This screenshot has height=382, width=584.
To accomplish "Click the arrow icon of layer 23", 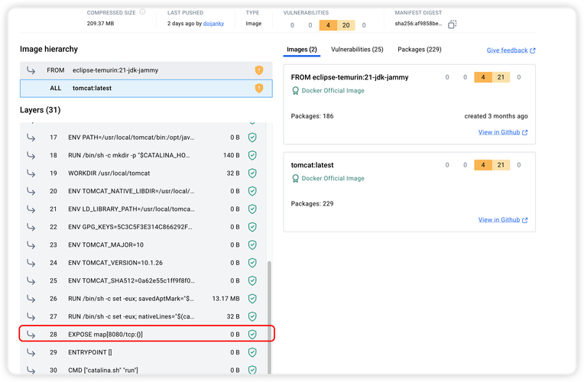I will (x=31, y=245).
